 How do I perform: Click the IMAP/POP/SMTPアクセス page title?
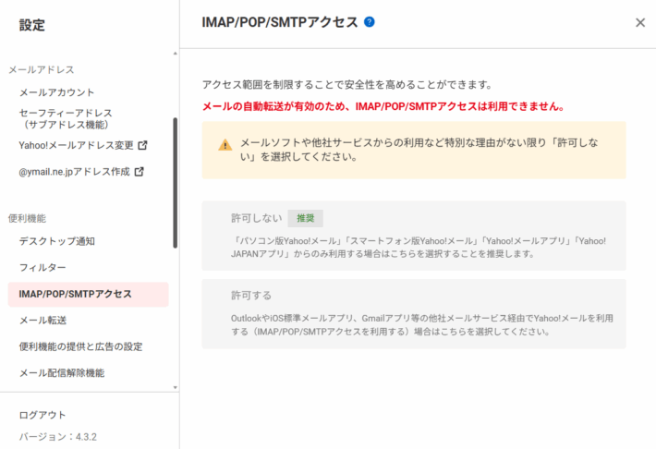tap(279, 22)
